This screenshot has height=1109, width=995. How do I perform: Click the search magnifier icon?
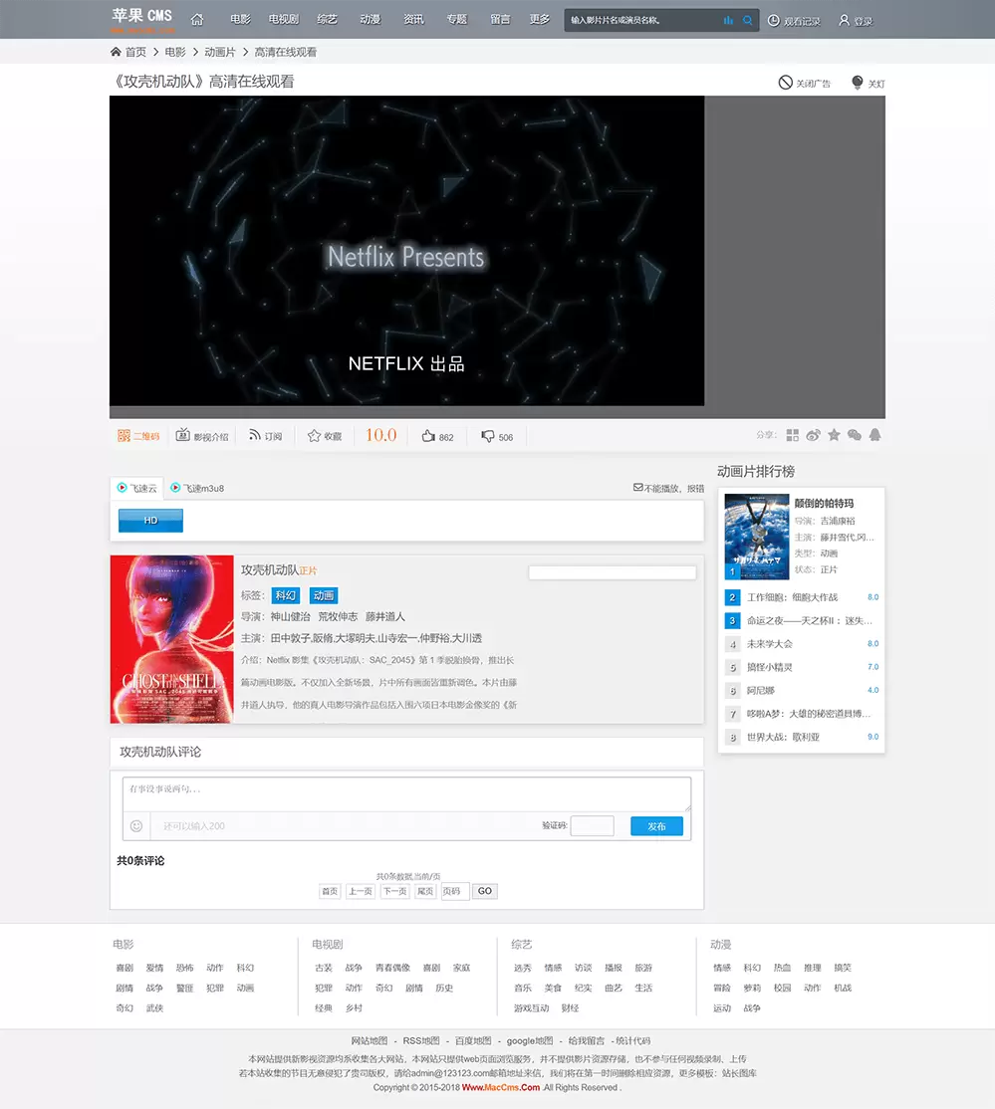tap(747, 21)
